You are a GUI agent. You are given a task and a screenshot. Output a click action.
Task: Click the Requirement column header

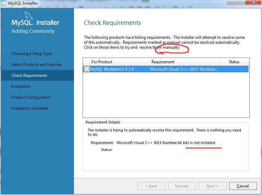[184, 62]
